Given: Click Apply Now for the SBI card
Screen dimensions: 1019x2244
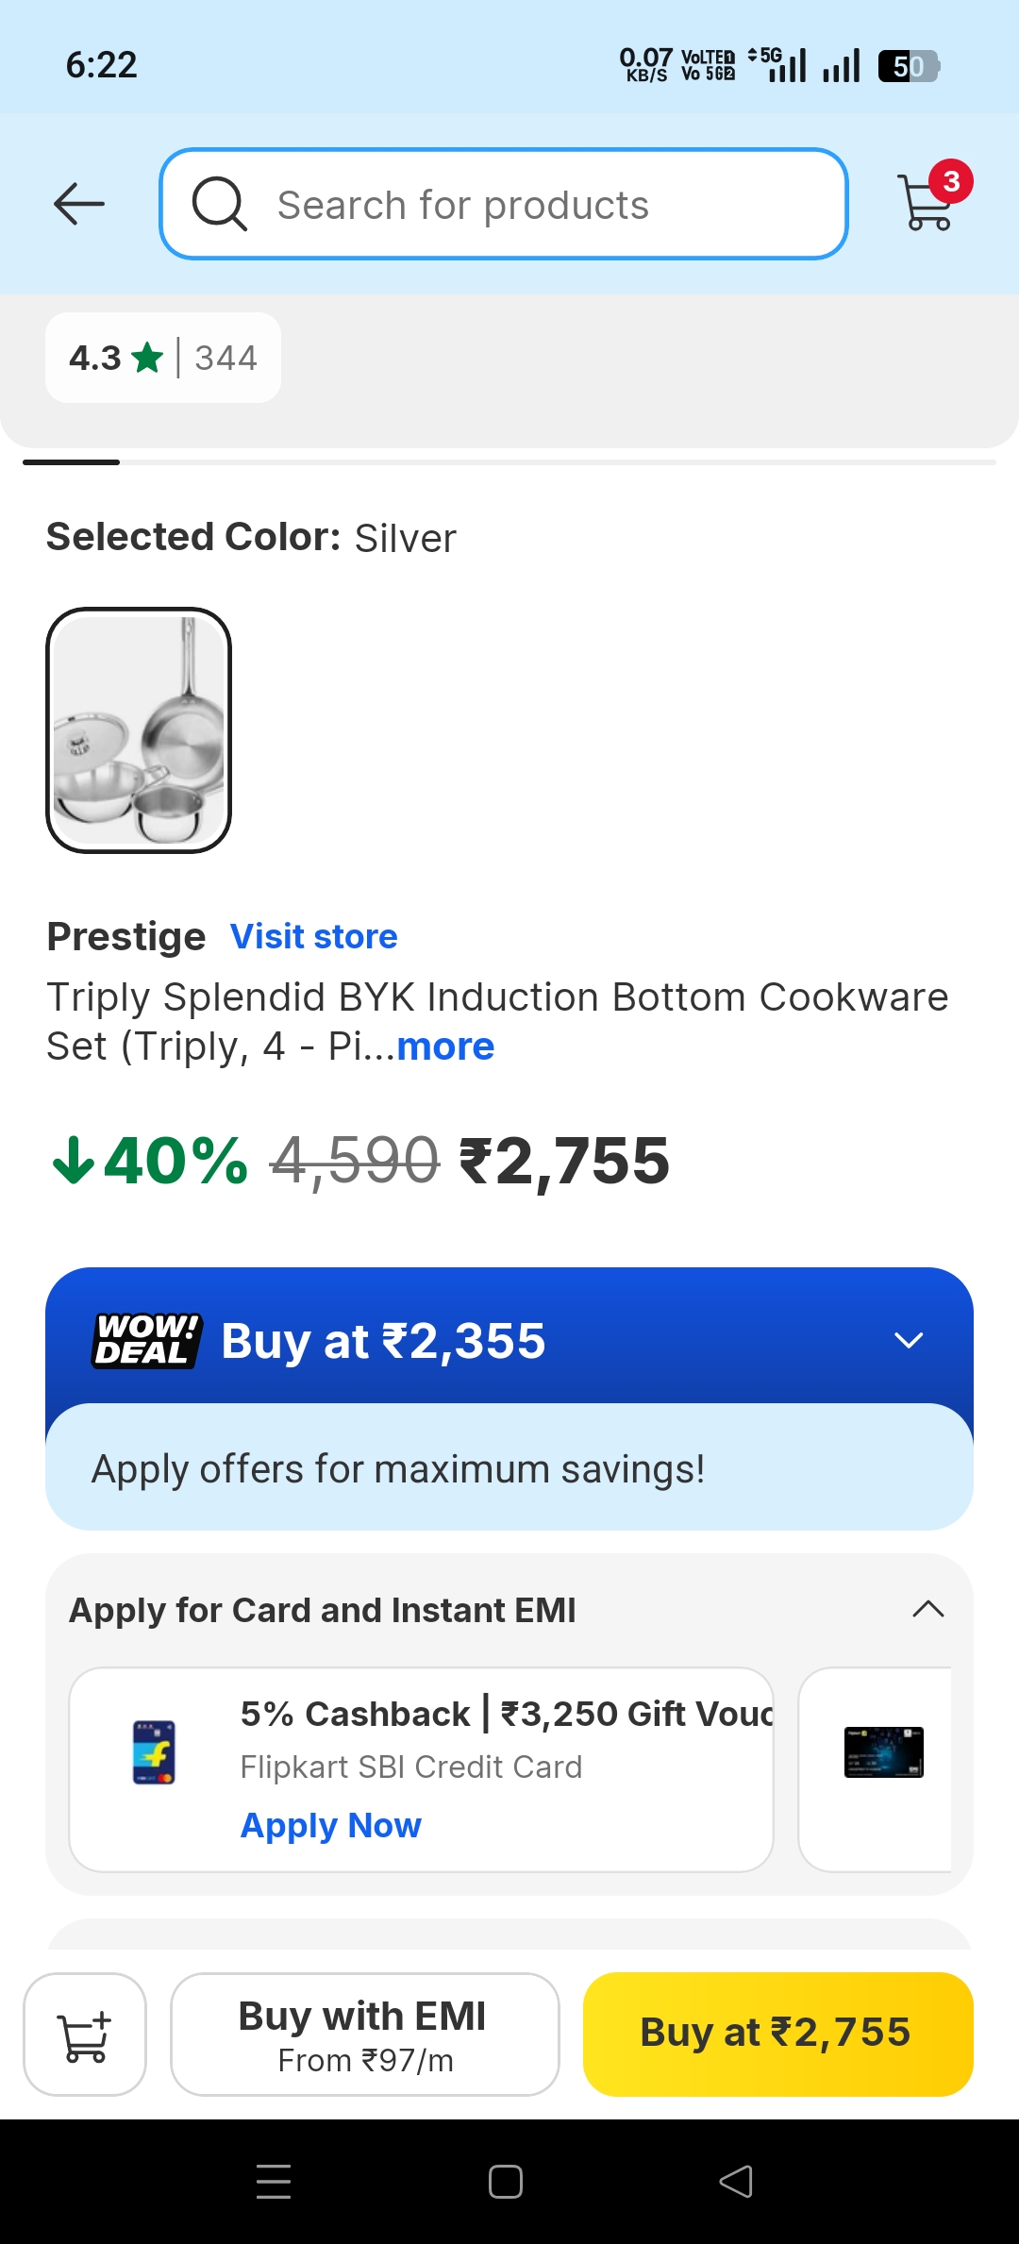Looking at the screenshot, I should 331,1824.
